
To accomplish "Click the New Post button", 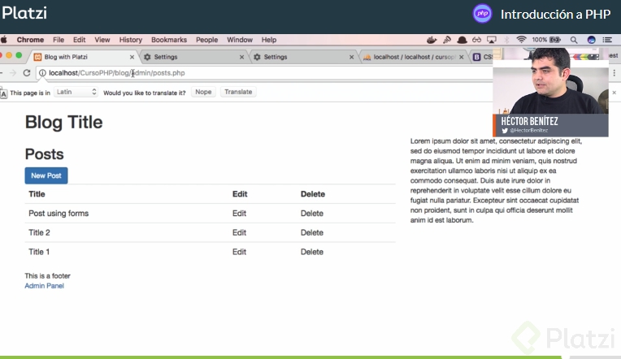I will point(46,175).
